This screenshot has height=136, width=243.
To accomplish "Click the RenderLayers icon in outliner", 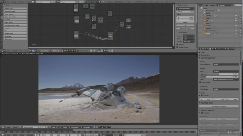I will coord(204,11).
